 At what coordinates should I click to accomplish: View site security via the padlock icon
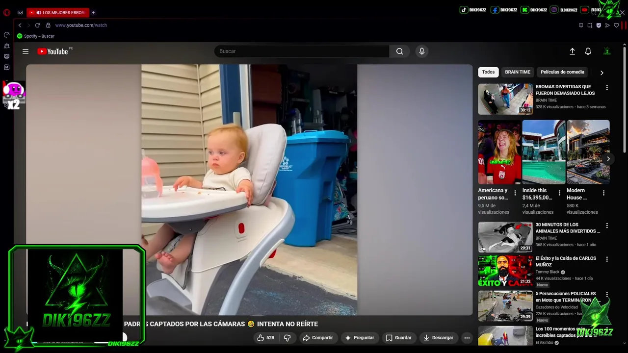(48, 25)
